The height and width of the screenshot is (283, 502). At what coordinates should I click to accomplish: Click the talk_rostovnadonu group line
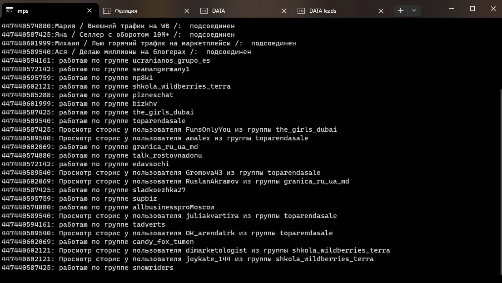click(x=102, y=156)
